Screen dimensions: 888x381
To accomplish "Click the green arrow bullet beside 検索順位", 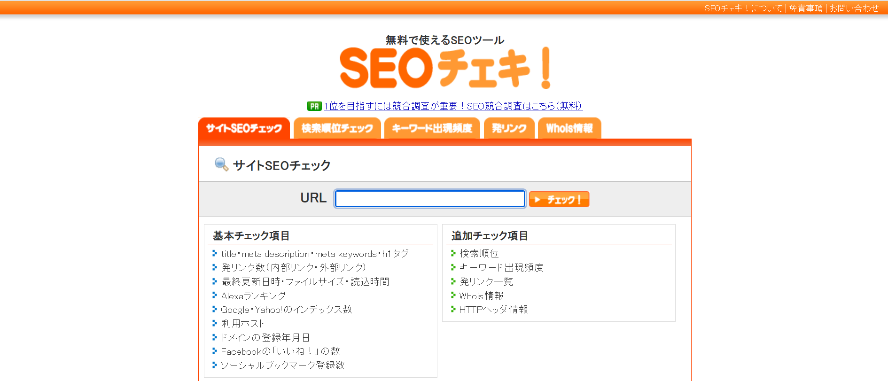I will (453, 253).
